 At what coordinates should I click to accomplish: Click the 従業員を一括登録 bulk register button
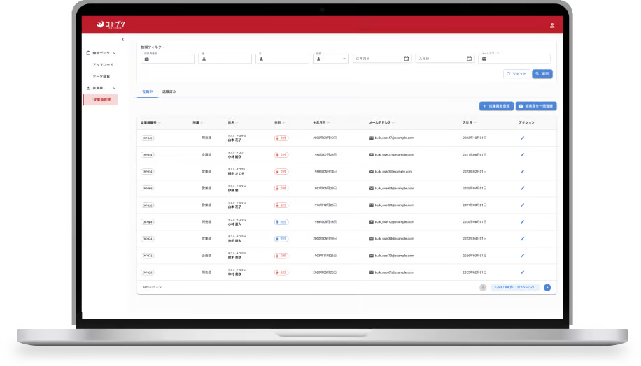(x=535, y=106)
